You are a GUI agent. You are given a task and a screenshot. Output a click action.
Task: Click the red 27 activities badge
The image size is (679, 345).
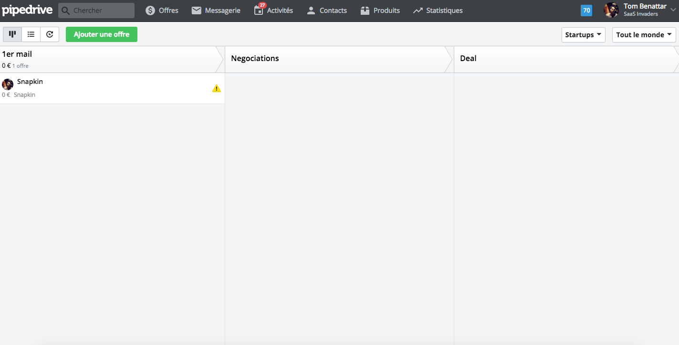[262, 5]
